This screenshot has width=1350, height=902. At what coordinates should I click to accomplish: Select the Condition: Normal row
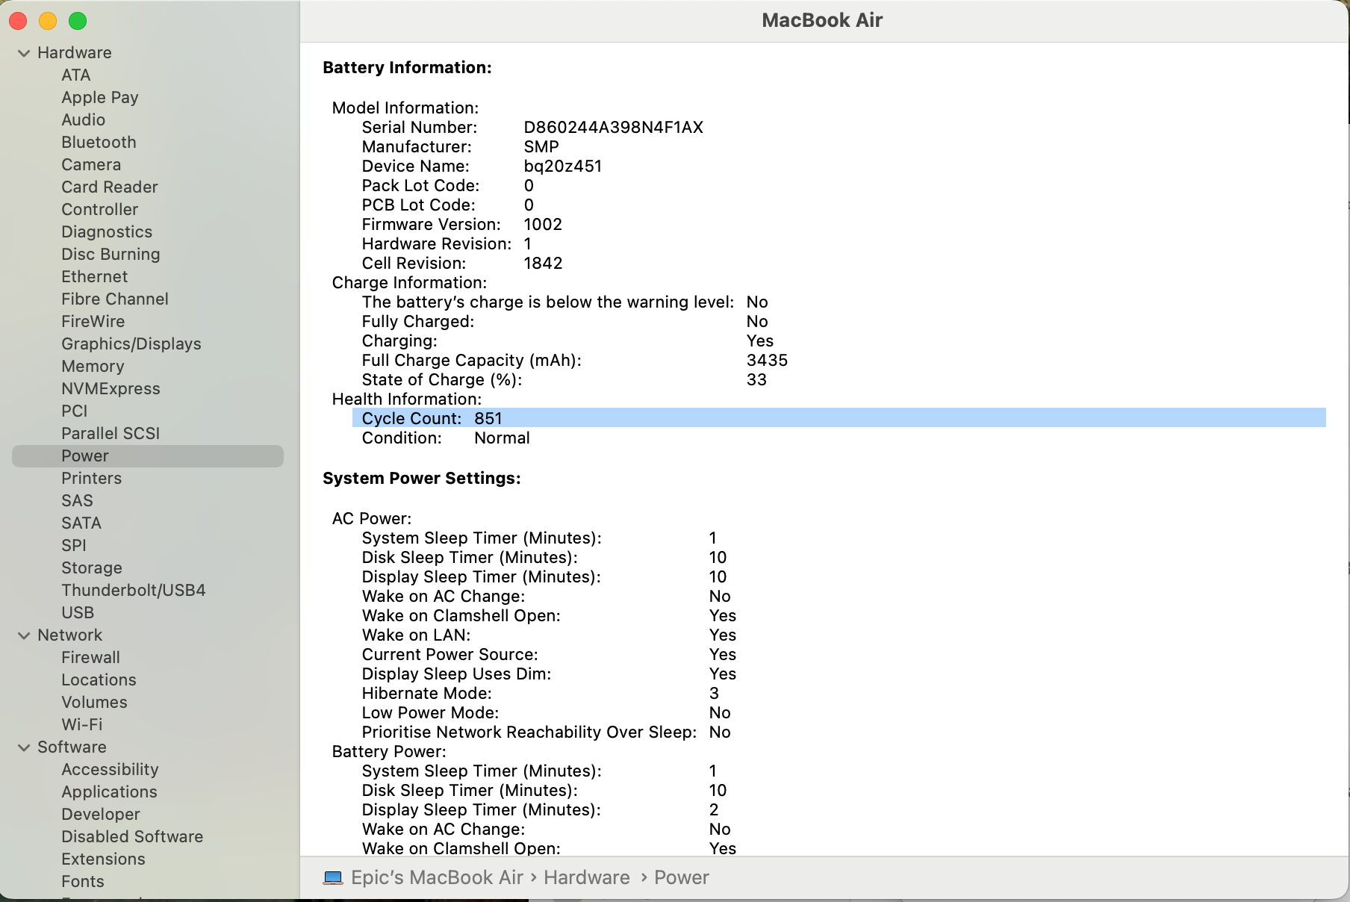[x=446, y=438]
